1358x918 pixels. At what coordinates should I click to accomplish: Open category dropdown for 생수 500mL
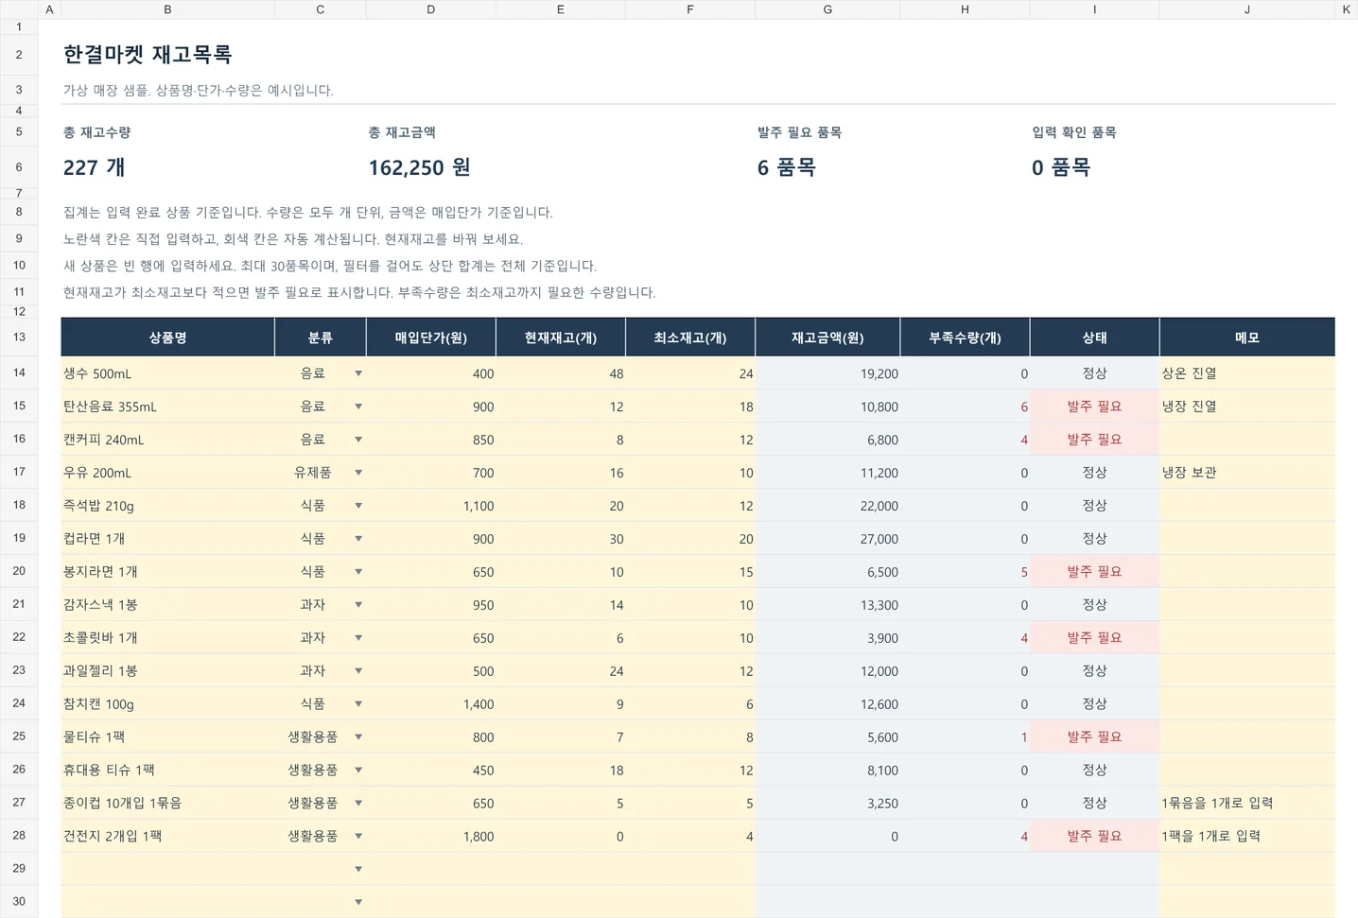click(x=358, y=373)
